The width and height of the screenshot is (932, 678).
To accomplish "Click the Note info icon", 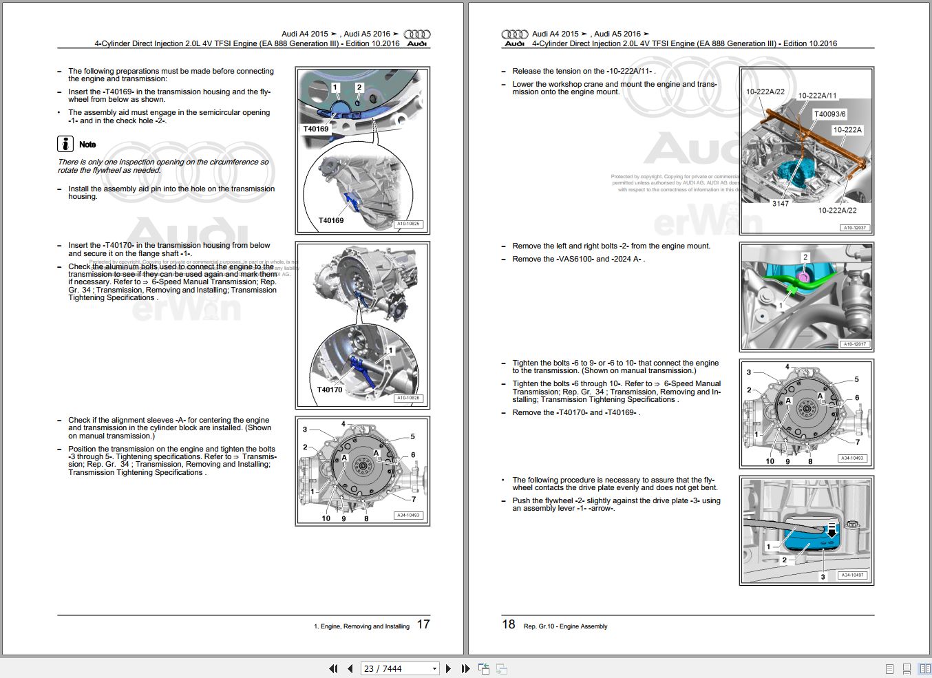I will coord(65,144).
